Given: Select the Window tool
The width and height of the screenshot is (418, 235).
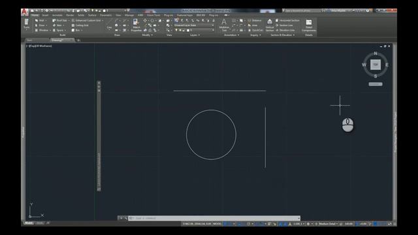Looking at the screenshot, I should [x=42, y=30].
